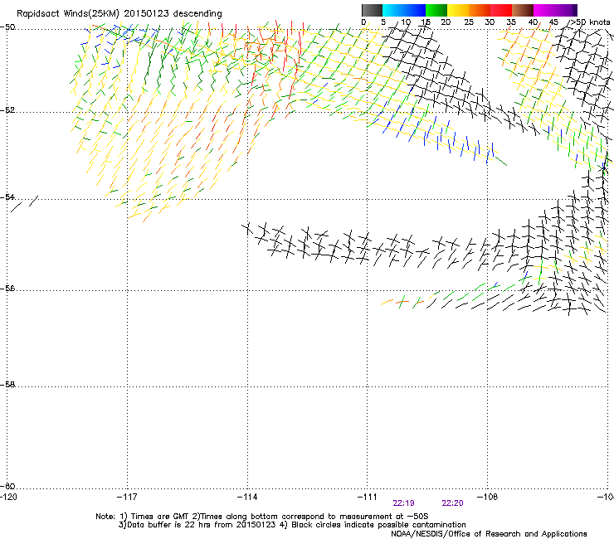Click the '-60' latitude axis label

[x=7, y=486]
